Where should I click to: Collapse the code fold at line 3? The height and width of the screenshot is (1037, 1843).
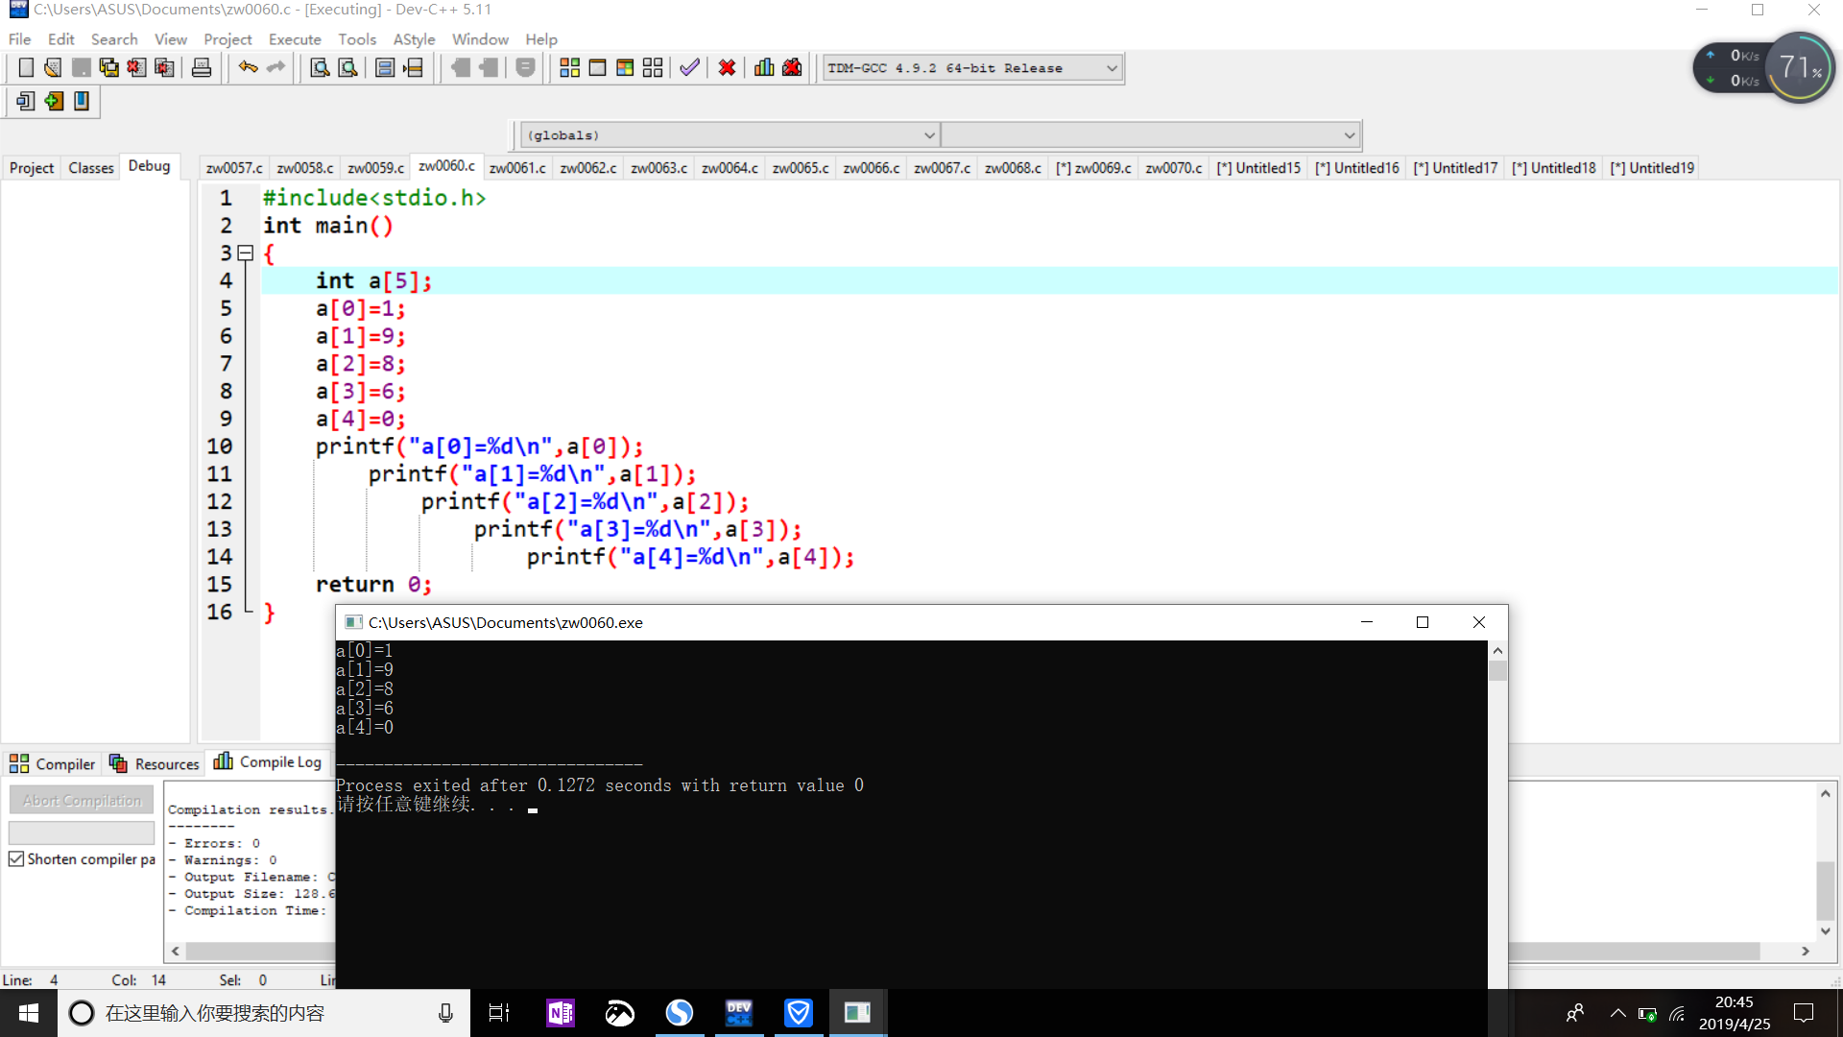click(246, 253)
